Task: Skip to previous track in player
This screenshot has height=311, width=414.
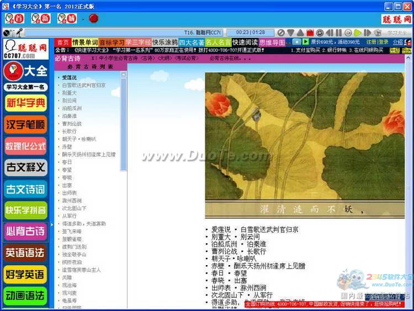Action: pos(329,33)
